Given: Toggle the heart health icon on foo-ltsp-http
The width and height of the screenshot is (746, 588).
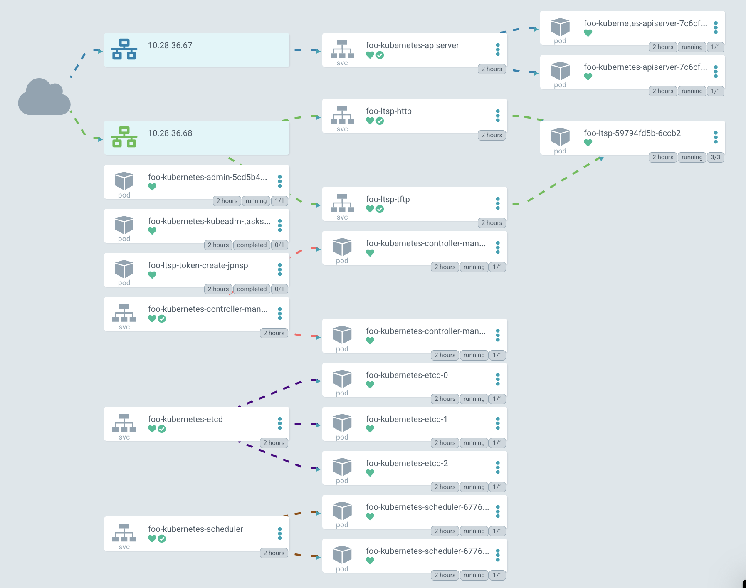Looking at the screenshot, I should click(x=370, y=121).
